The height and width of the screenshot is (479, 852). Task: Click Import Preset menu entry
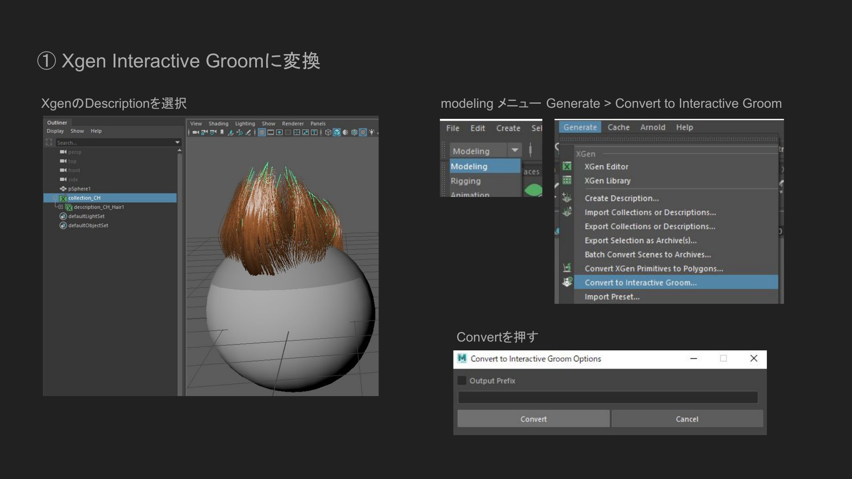(x=612, y=297)
